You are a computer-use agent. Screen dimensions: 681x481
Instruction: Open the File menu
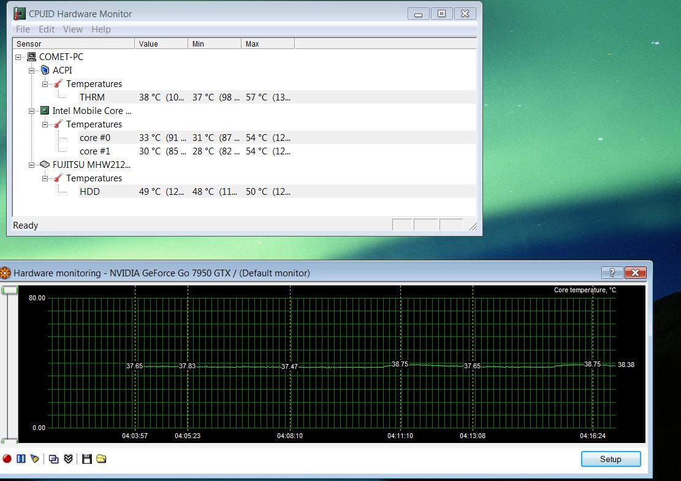click(23, 29)
